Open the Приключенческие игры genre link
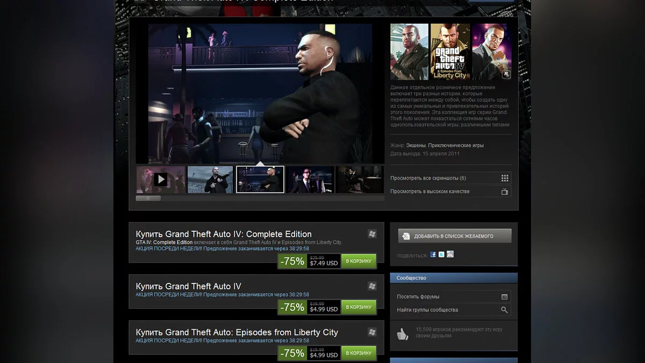Viewport: 645px width, 363px height. (456, 145)
